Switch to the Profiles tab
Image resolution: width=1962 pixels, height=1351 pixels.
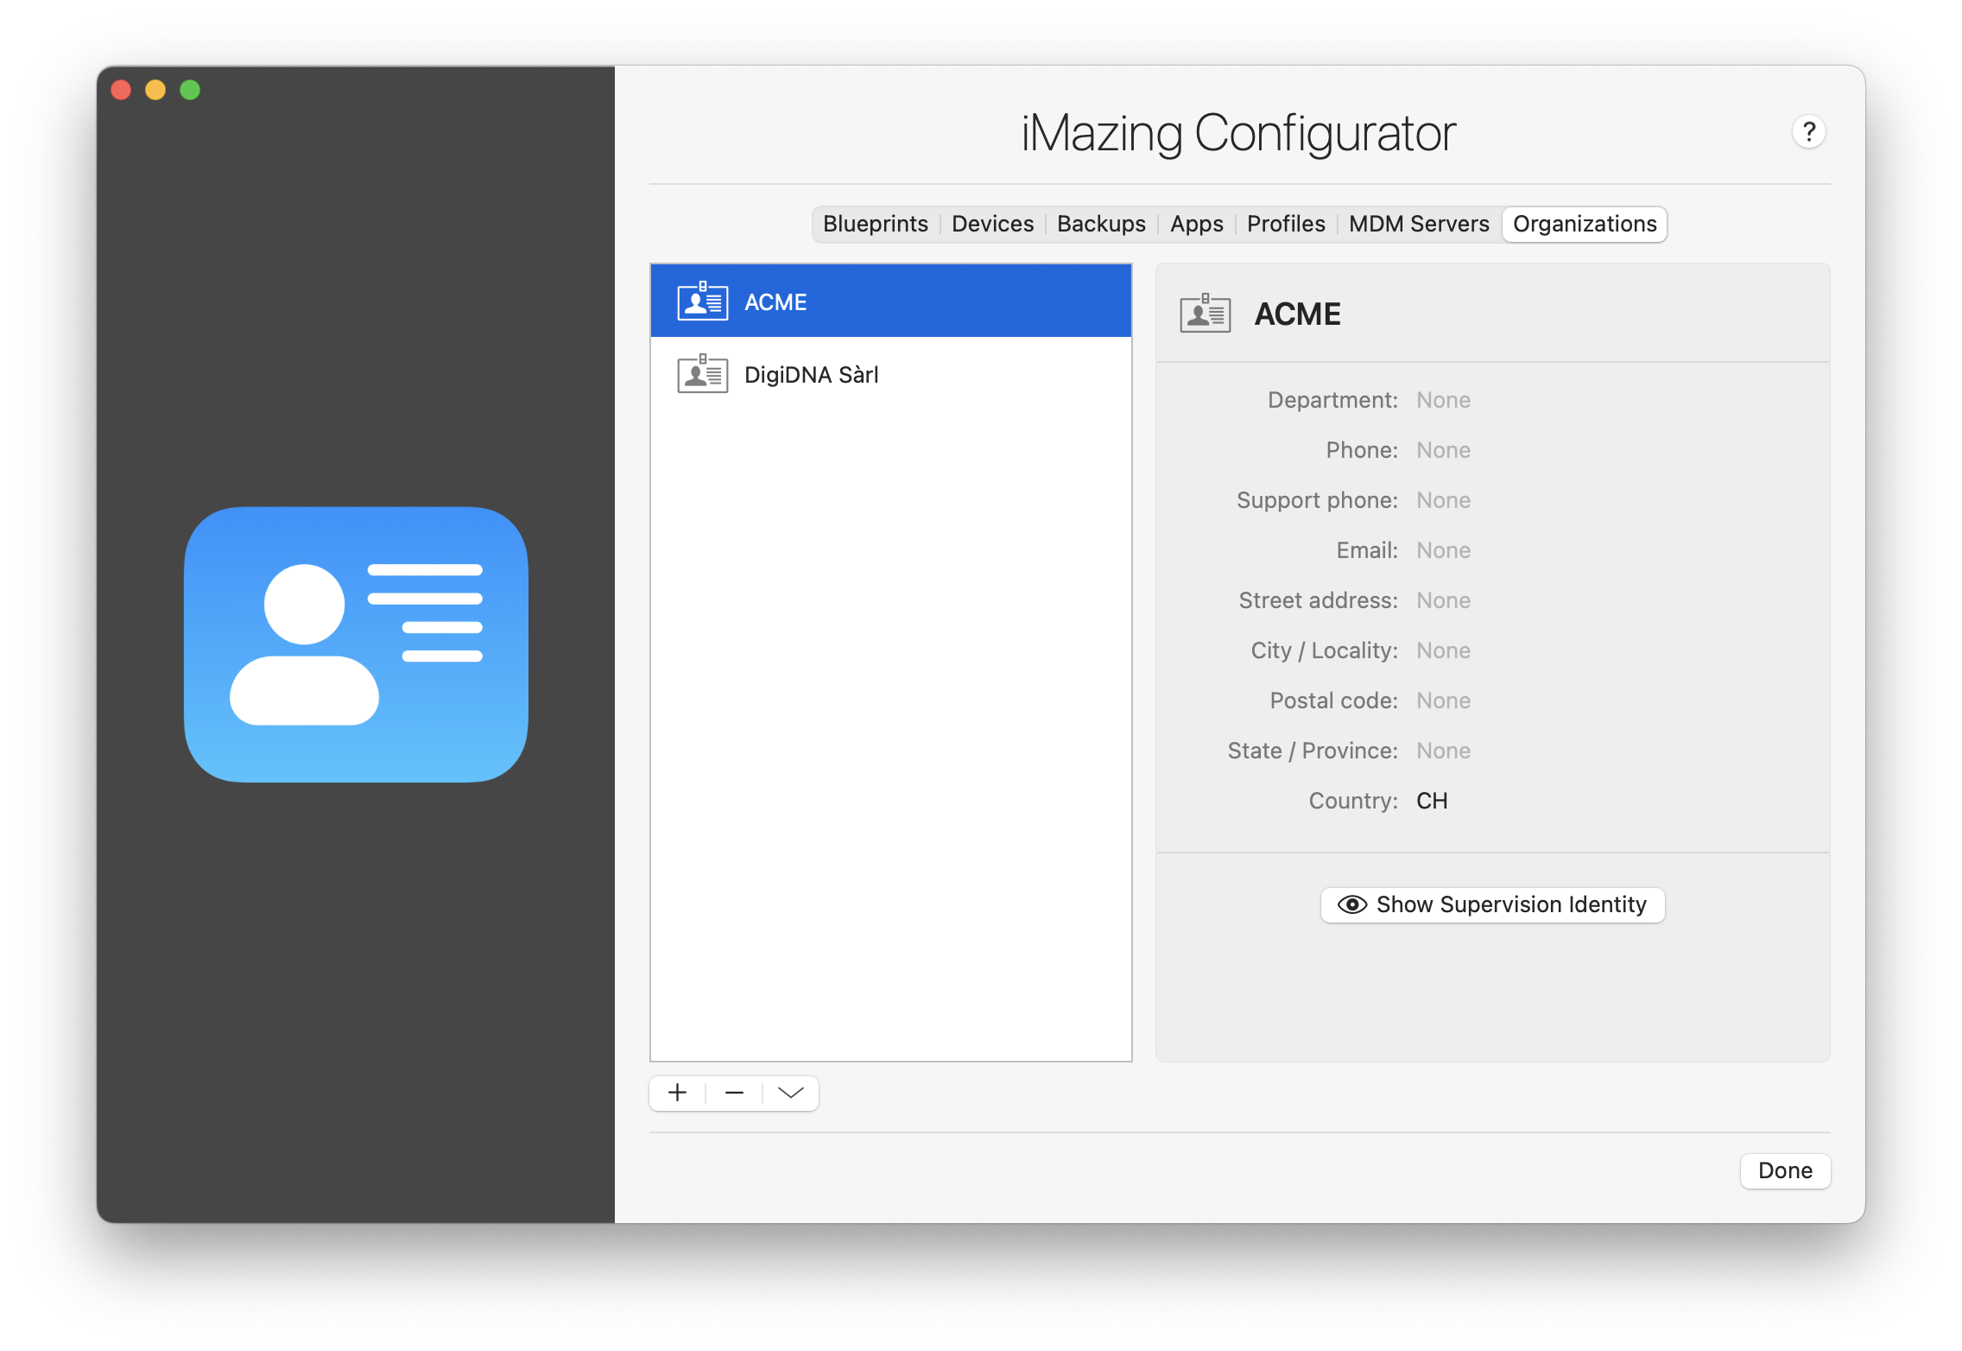tap(1286, 224)
